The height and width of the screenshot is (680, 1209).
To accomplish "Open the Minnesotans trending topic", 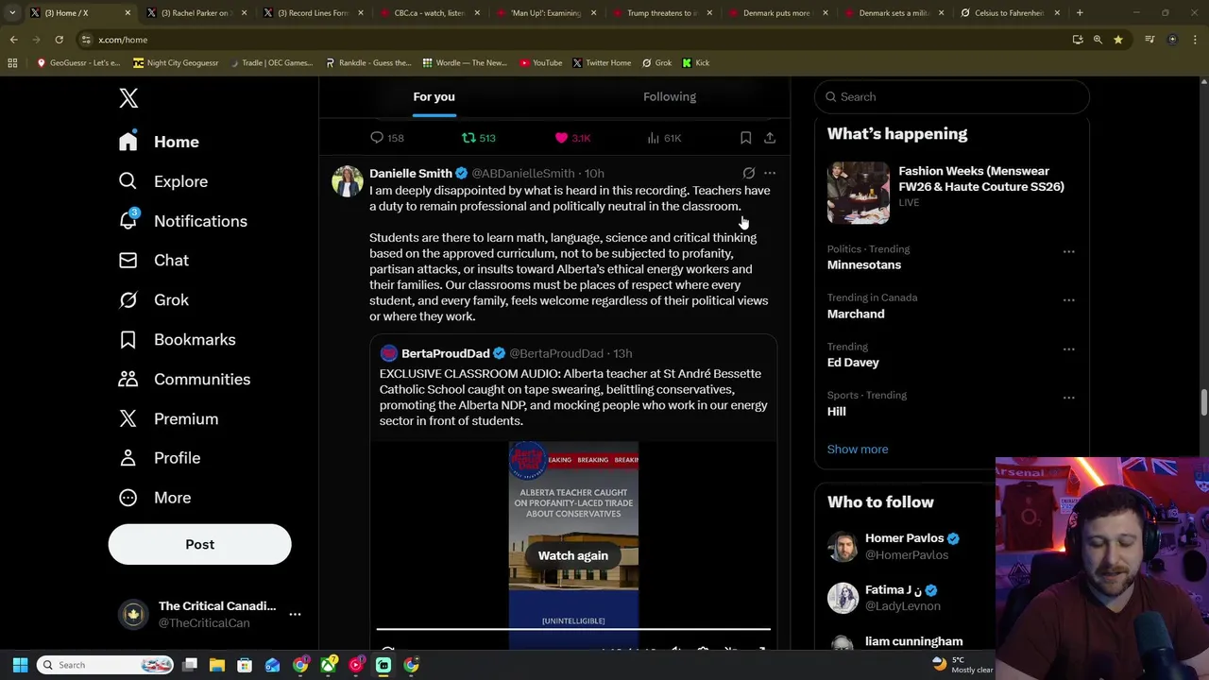I will (x=864, y=265).
